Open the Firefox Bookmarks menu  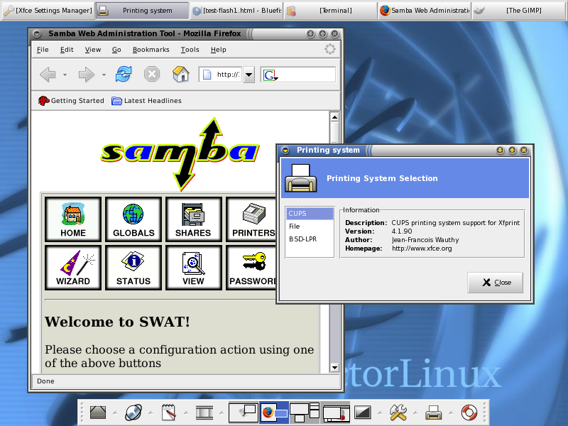tap(151, 50)
